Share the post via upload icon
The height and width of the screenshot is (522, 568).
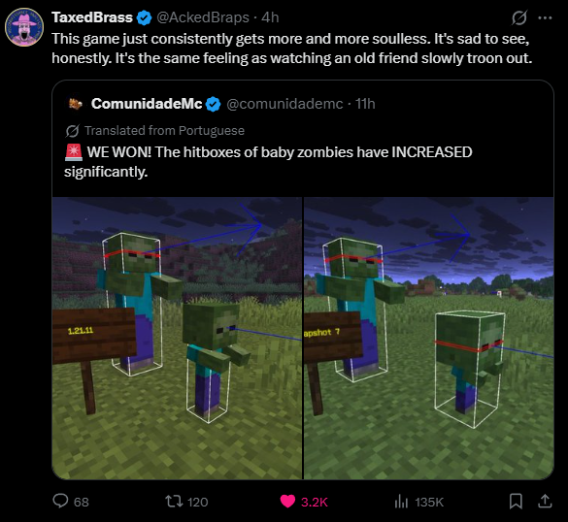click(x=545, y=501)
